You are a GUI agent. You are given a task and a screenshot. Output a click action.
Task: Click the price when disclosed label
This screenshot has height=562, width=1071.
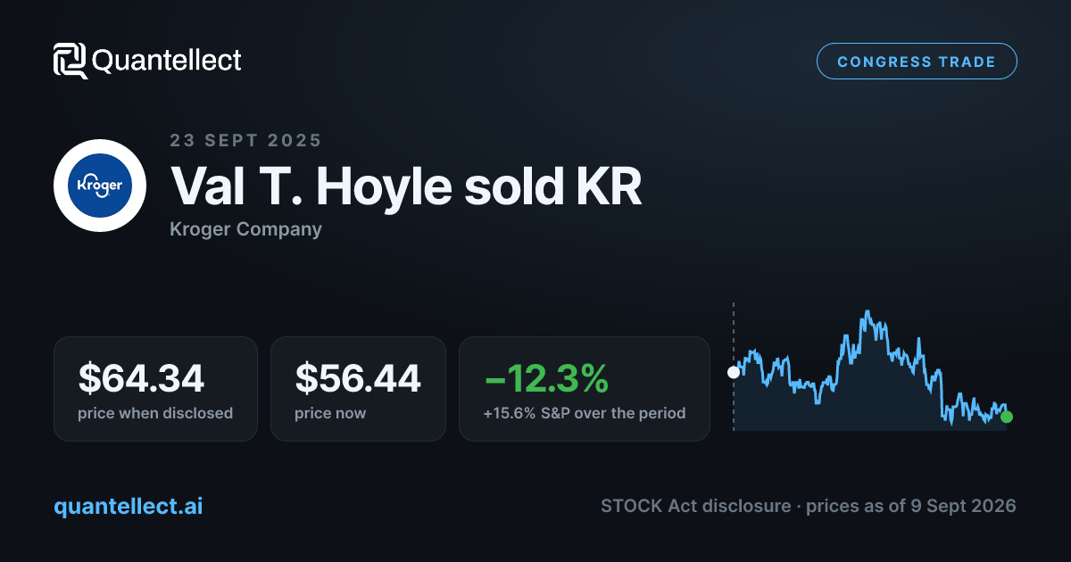[155, 413]
